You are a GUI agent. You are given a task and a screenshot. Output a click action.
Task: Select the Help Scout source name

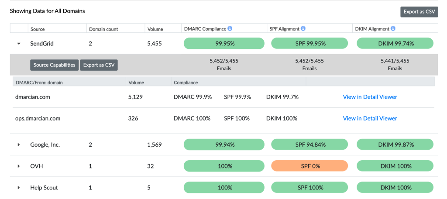(44, 188)
